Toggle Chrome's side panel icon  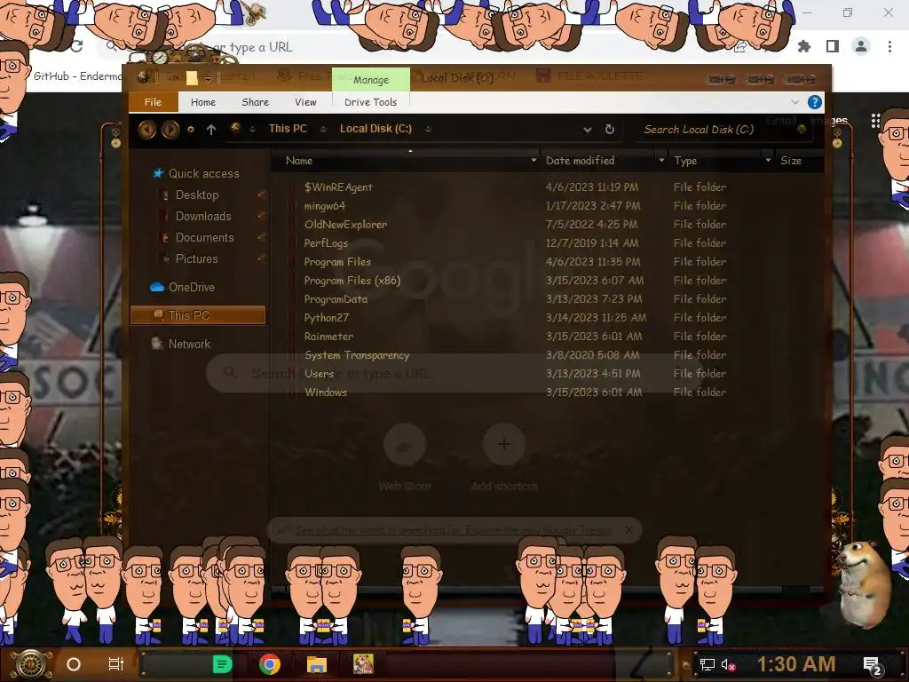[x=833, y=46]
